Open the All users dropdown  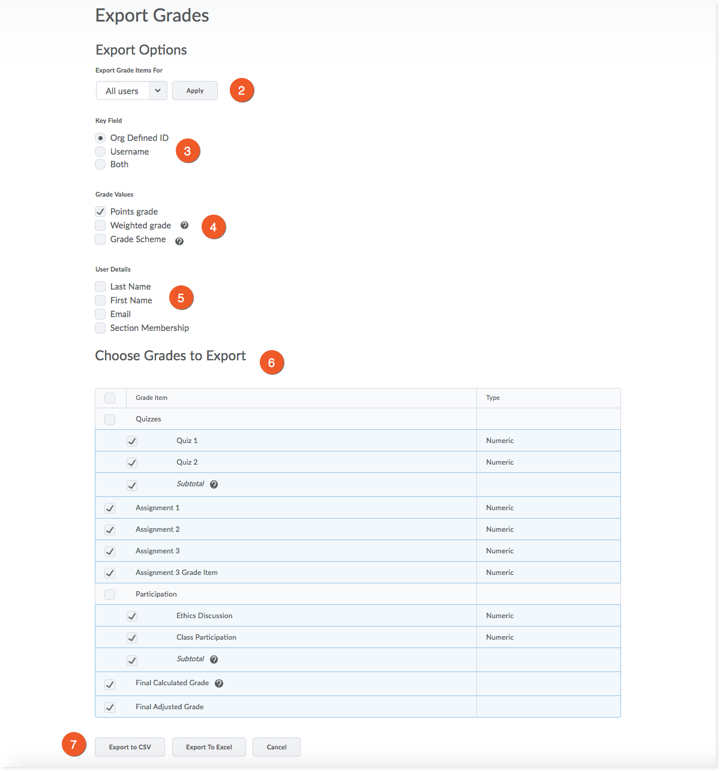point(131,91)
